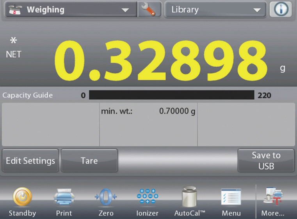Tap the stability asterisk indicator

click(13, 40)
